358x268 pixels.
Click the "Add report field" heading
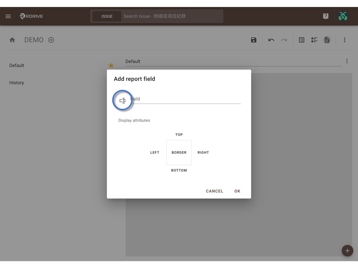point(135,79)
